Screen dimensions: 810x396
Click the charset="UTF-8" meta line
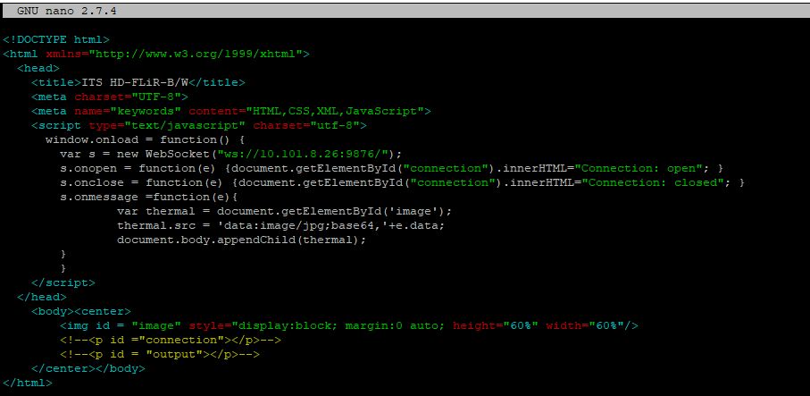coord(110,97)
